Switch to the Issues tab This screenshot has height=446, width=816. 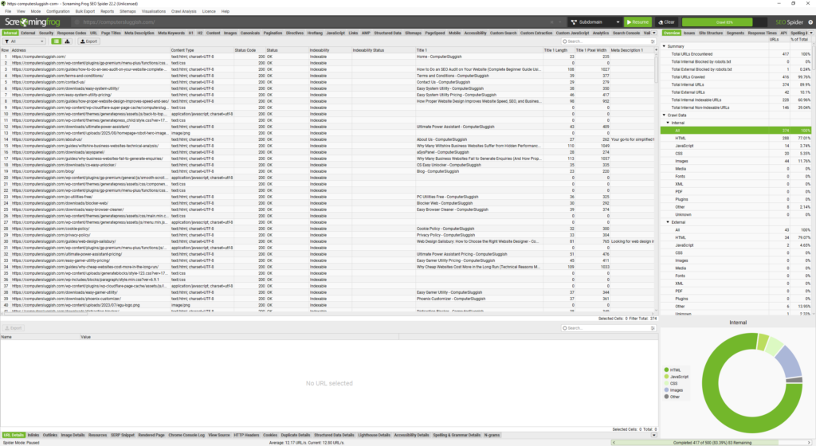689,33
